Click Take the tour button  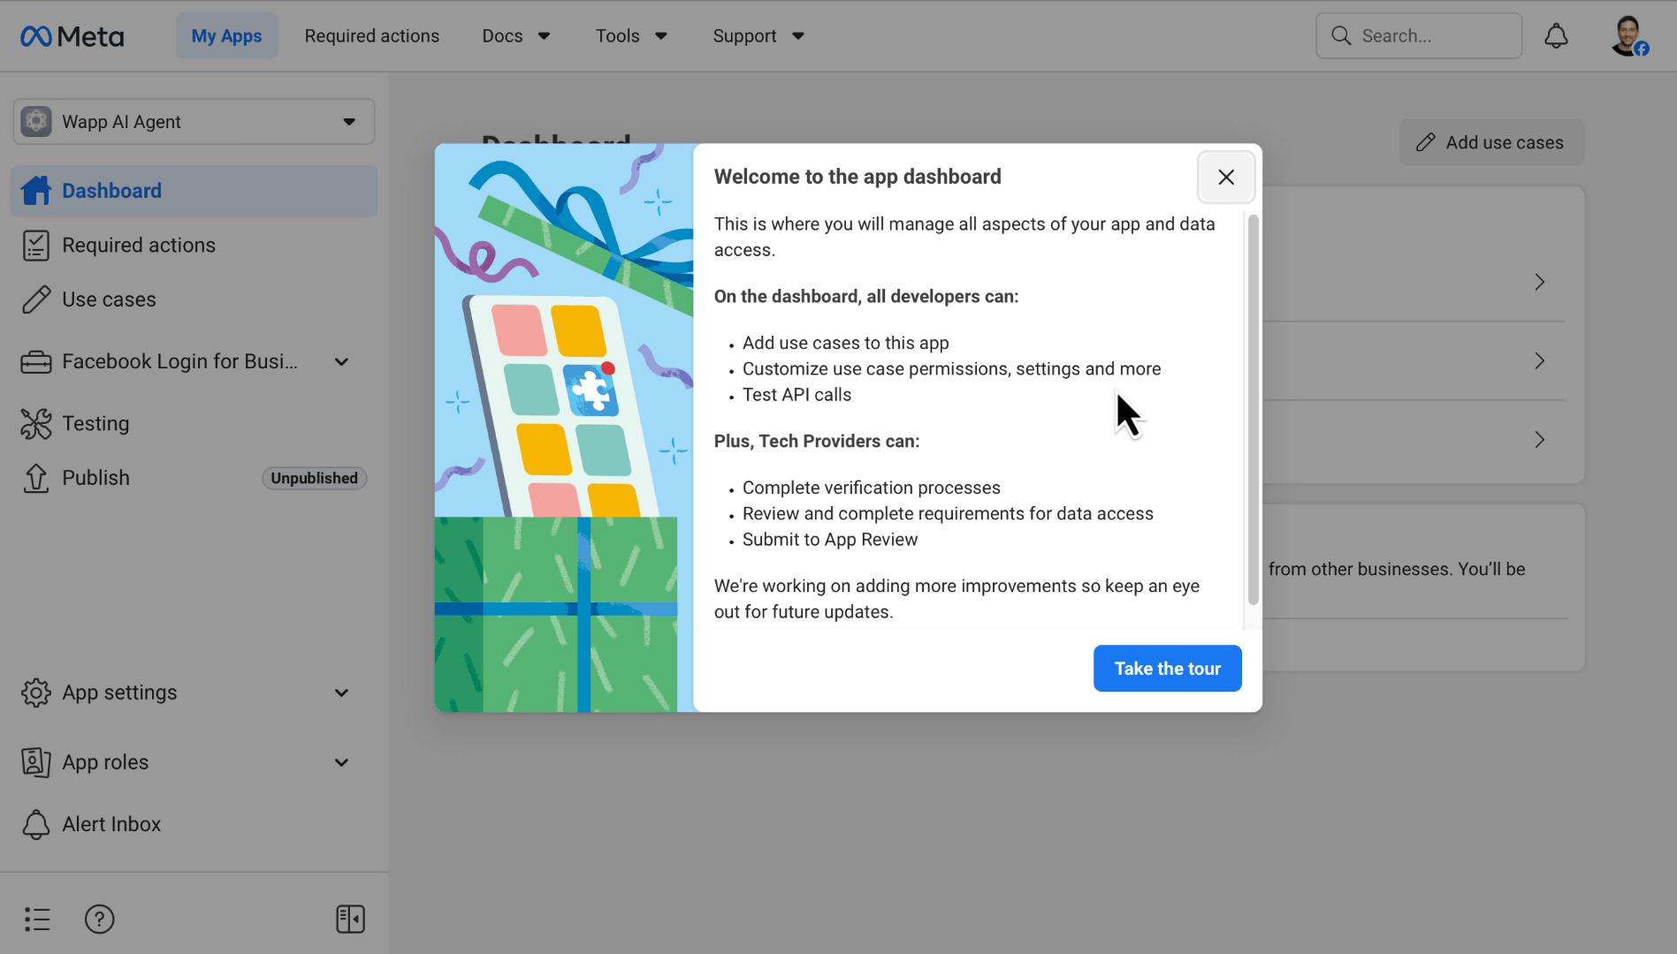click(x=1167, y=669)
